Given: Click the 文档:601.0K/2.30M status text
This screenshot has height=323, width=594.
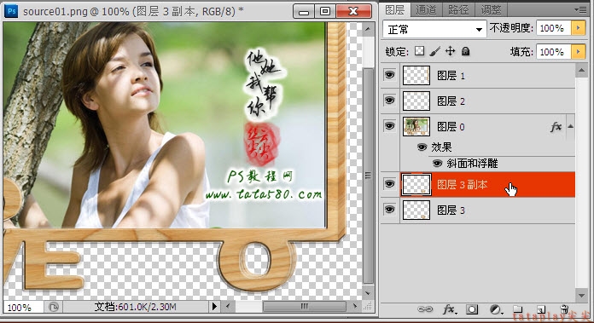Looking at the screenshot, I should [x=135, y=306].
